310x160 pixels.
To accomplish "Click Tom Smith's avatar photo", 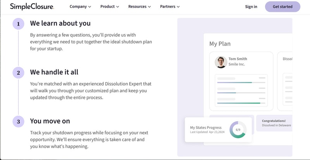I will coord(221,62).
